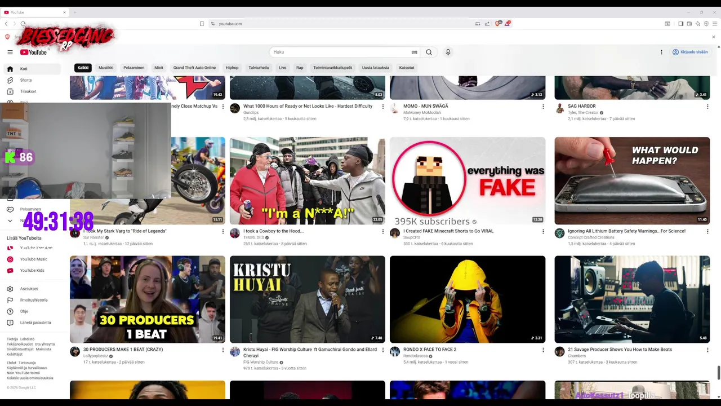721x406 pixels.
Task: Open the YouTube hamburger guide menu
Action: tap(10, 52)
